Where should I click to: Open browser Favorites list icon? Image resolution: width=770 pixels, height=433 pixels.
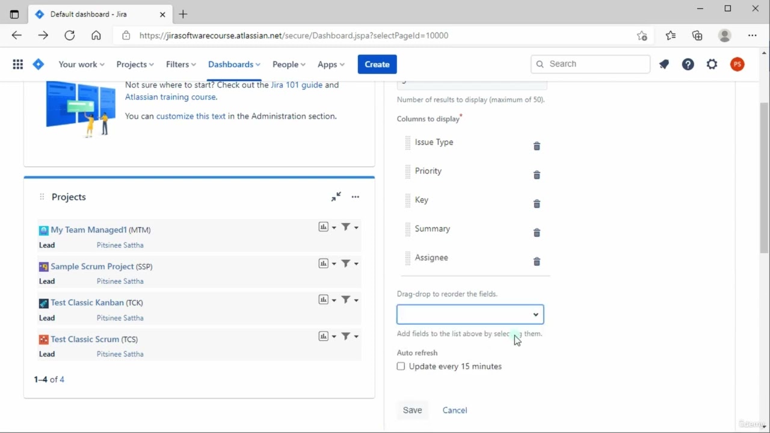(x=671, y=35)
